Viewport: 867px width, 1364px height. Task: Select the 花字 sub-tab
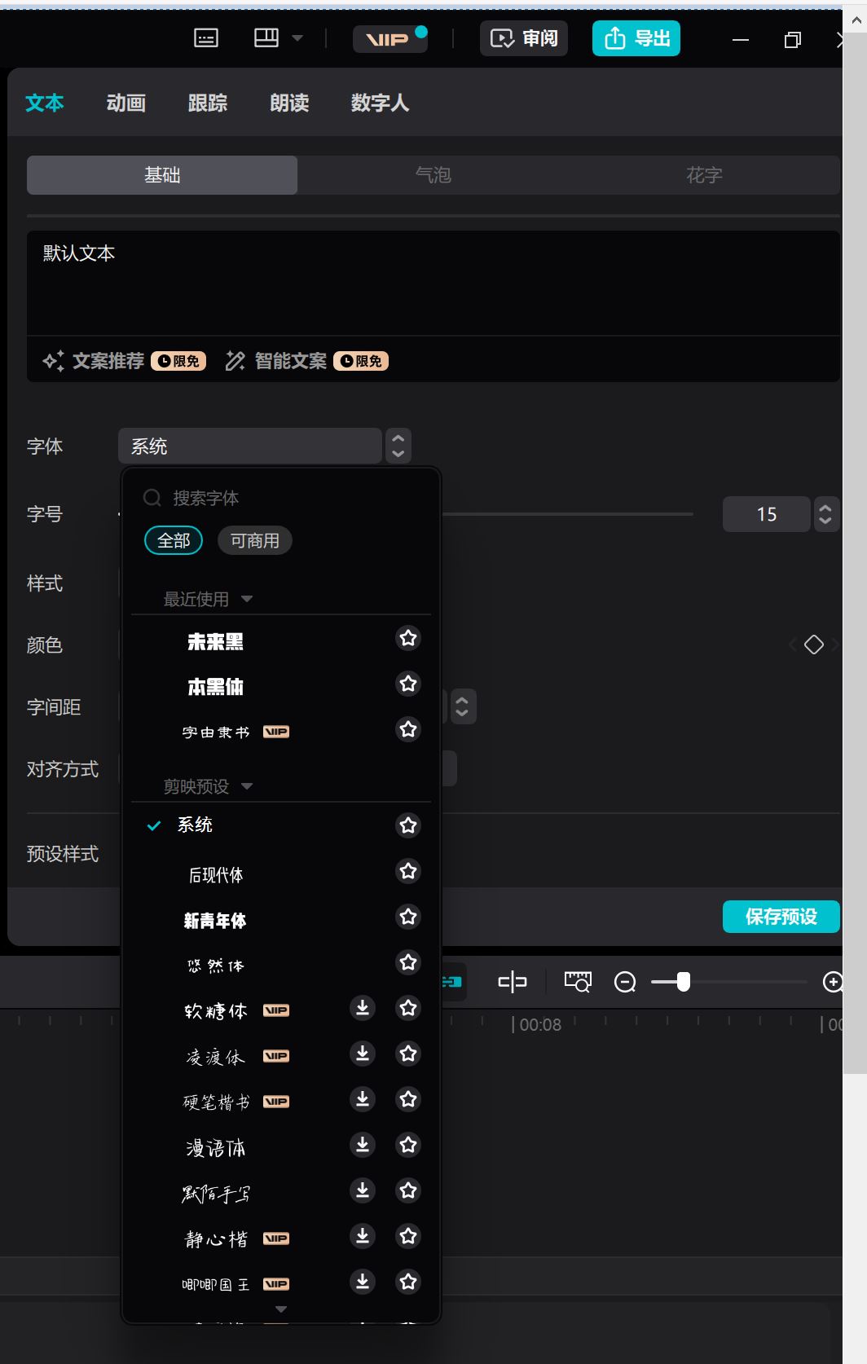[x=704, y=175]
